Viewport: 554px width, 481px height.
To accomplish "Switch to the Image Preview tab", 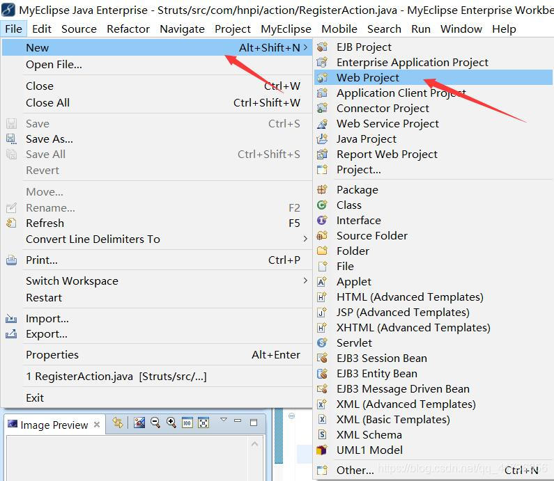I will pos(54,425).
